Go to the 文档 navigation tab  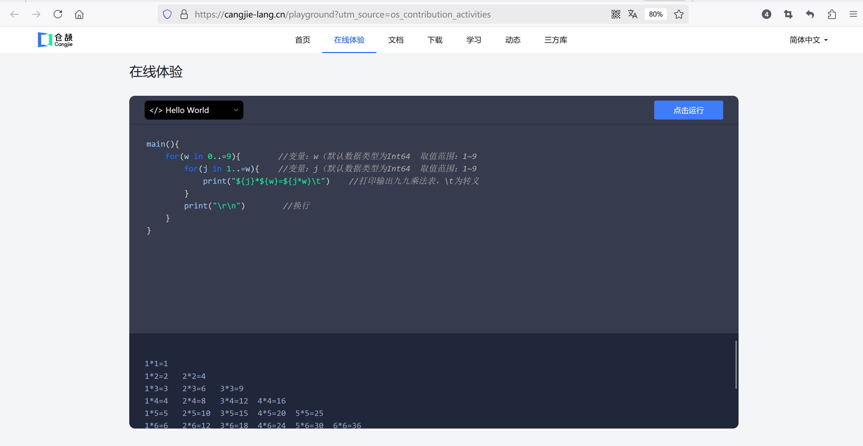pos(396,40)
